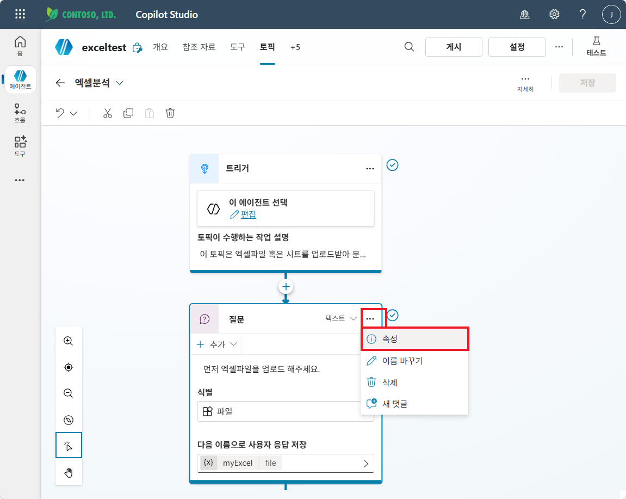Open the user account avatar J
The height and width of the screenshot is (499, 626).
[611, 14]
